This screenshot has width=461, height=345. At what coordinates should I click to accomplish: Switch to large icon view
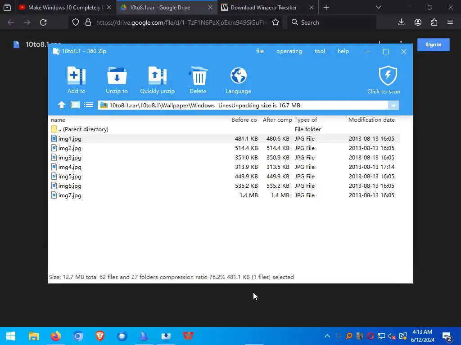pos(75,105)
